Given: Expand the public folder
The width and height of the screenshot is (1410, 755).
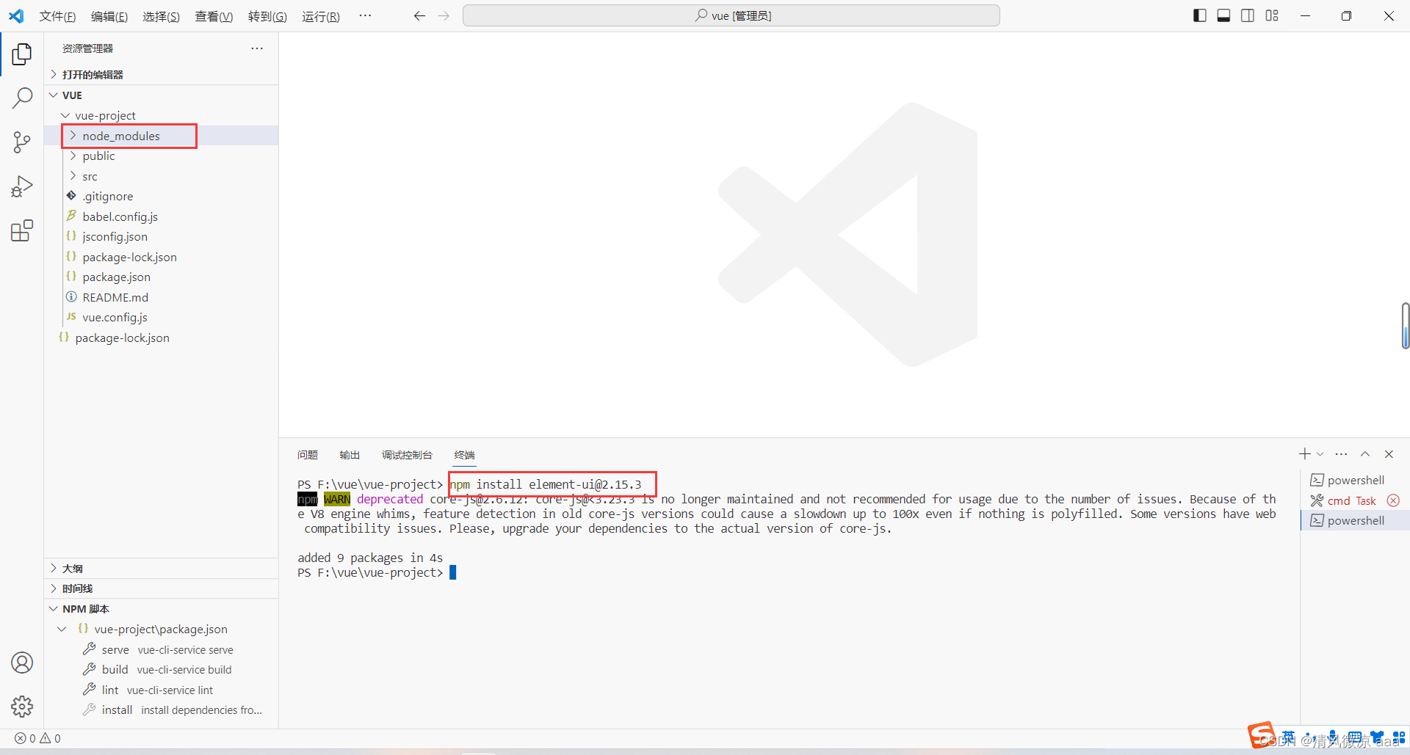Looking at the screenshot, I should (162, 156).
